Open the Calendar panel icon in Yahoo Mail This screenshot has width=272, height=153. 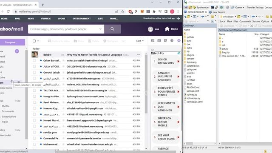click(x=159, y=40)
